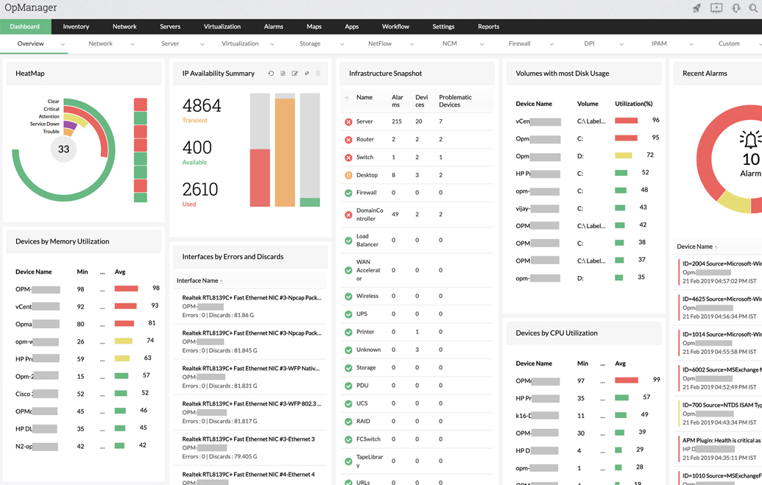Viewport: 762px width, 485px height.
Task: Click the green status icon beside Storage
Action: 348,369
